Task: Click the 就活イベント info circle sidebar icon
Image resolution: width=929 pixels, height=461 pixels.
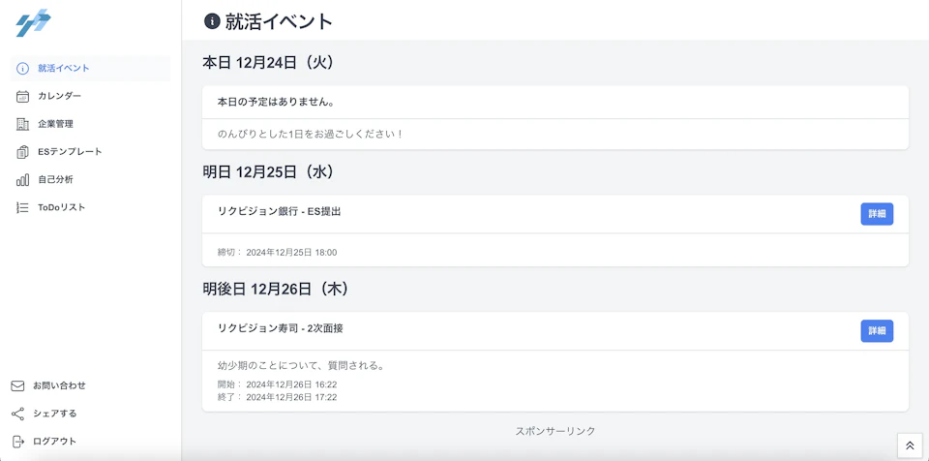Action: click(22, 68)
